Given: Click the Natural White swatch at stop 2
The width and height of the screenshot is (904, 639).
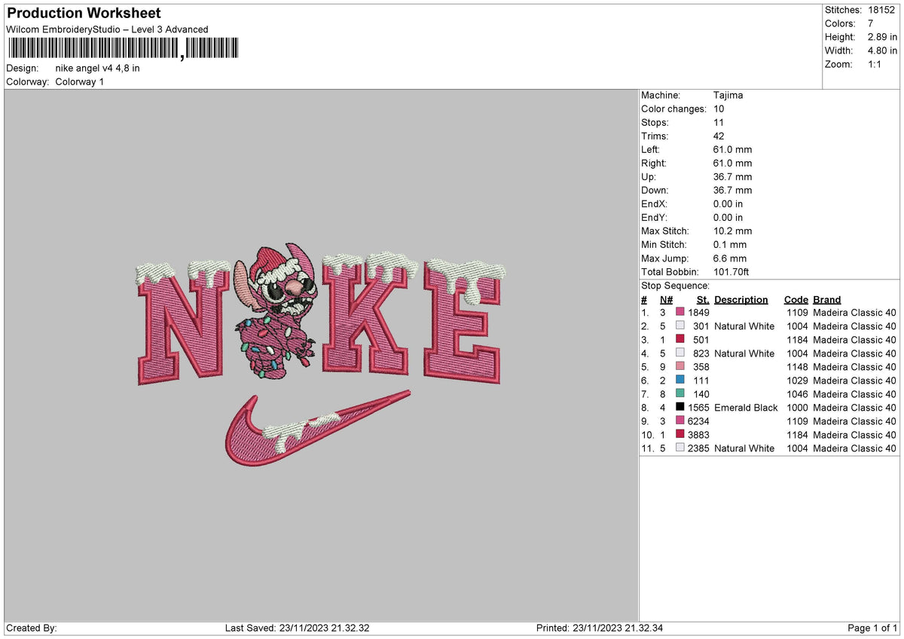Looking at the screenshot, I should (x=680, y=326).
